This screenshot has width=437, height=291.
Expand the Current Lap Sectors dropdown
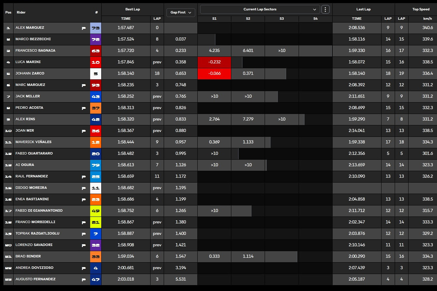[260, 9]
